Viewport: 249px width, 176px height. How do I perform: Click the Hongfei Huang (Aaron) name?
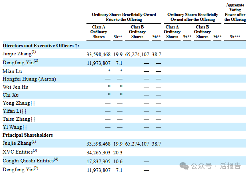[29, 79]
